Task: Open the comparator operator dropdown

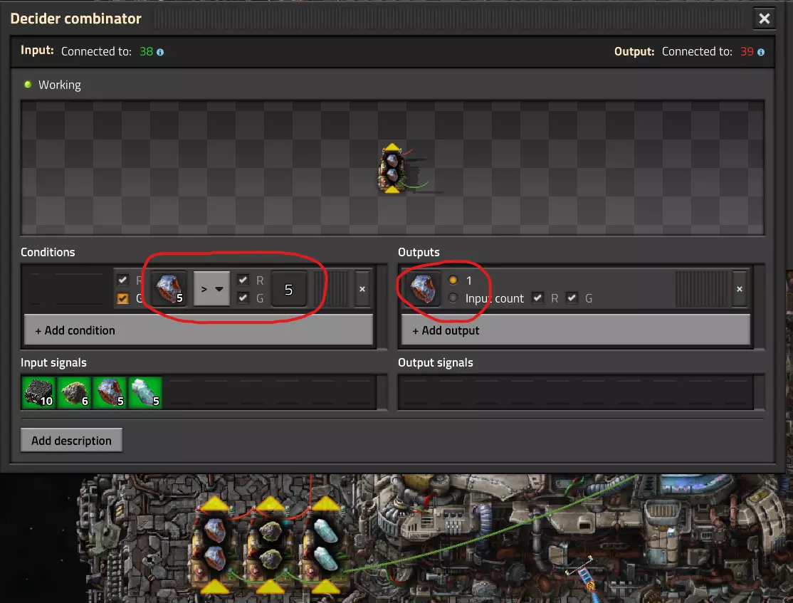Action: coord(212,289)
